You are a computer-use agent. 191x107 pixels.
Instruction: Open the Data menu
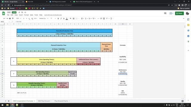32,15
